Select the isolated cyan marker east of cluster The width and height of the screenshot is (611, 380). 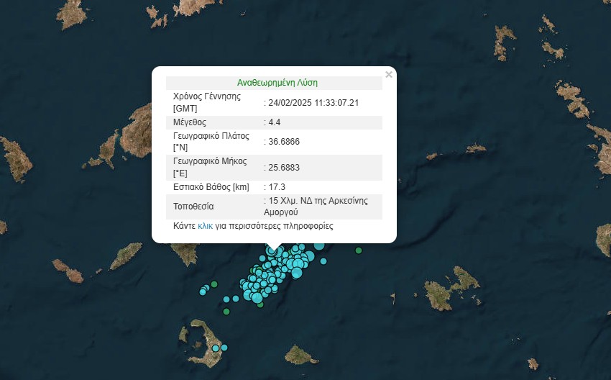point(322,261)
